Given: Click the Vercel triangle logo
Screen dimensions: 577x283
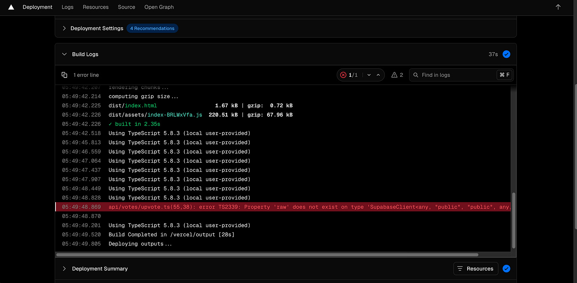Looking at the screenshot, I should pos(11,7).
